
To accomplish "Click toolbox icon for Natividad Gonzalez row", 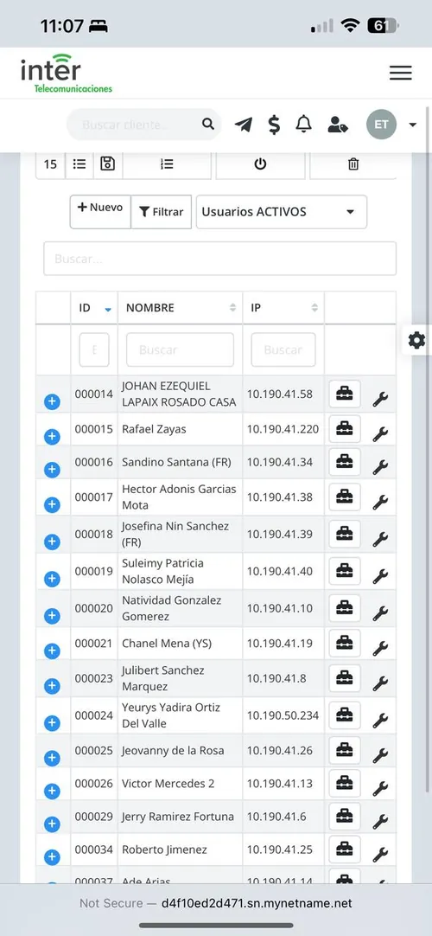I will (345, 608).
